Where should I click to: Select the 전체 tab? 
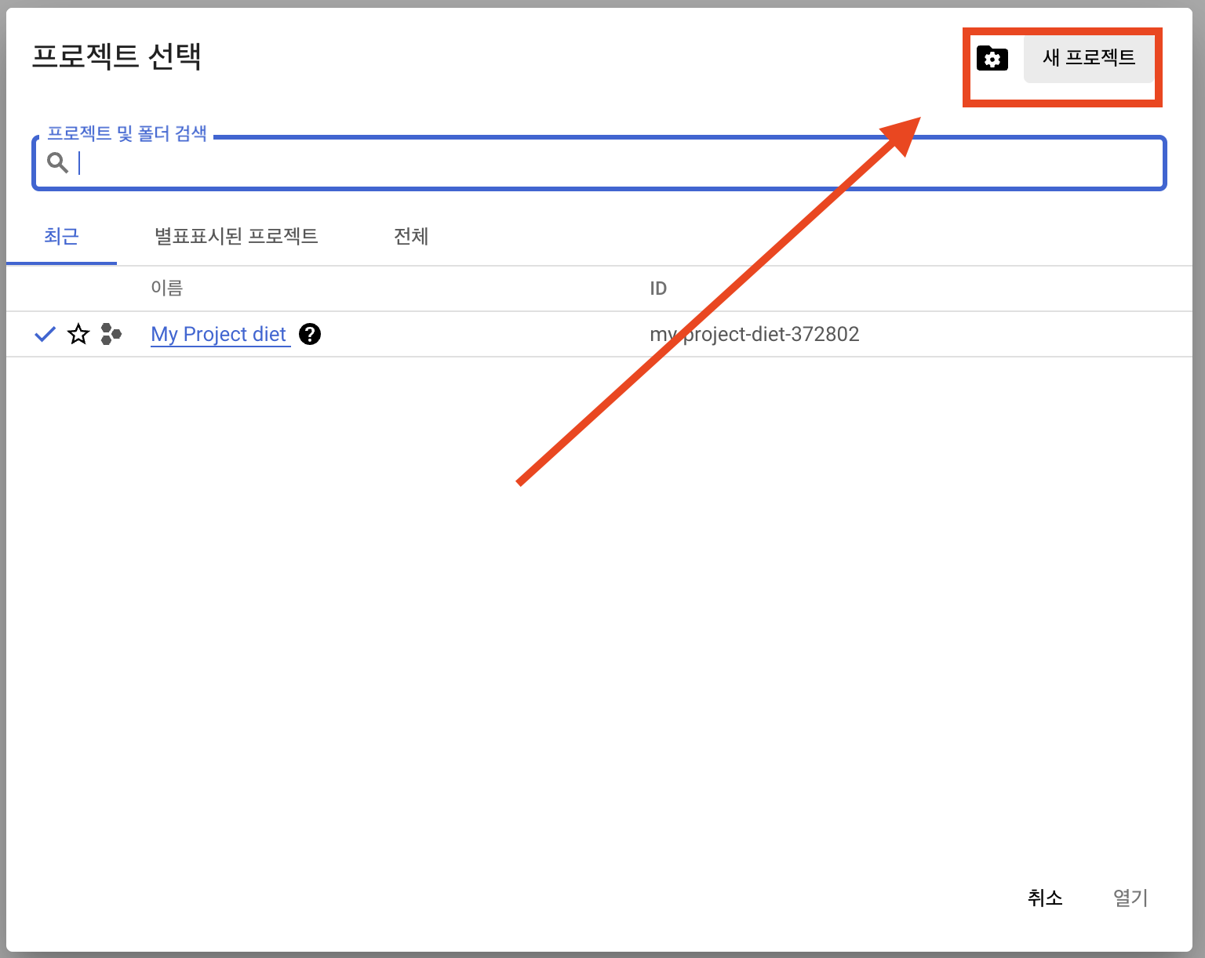(x=410, y=236)
